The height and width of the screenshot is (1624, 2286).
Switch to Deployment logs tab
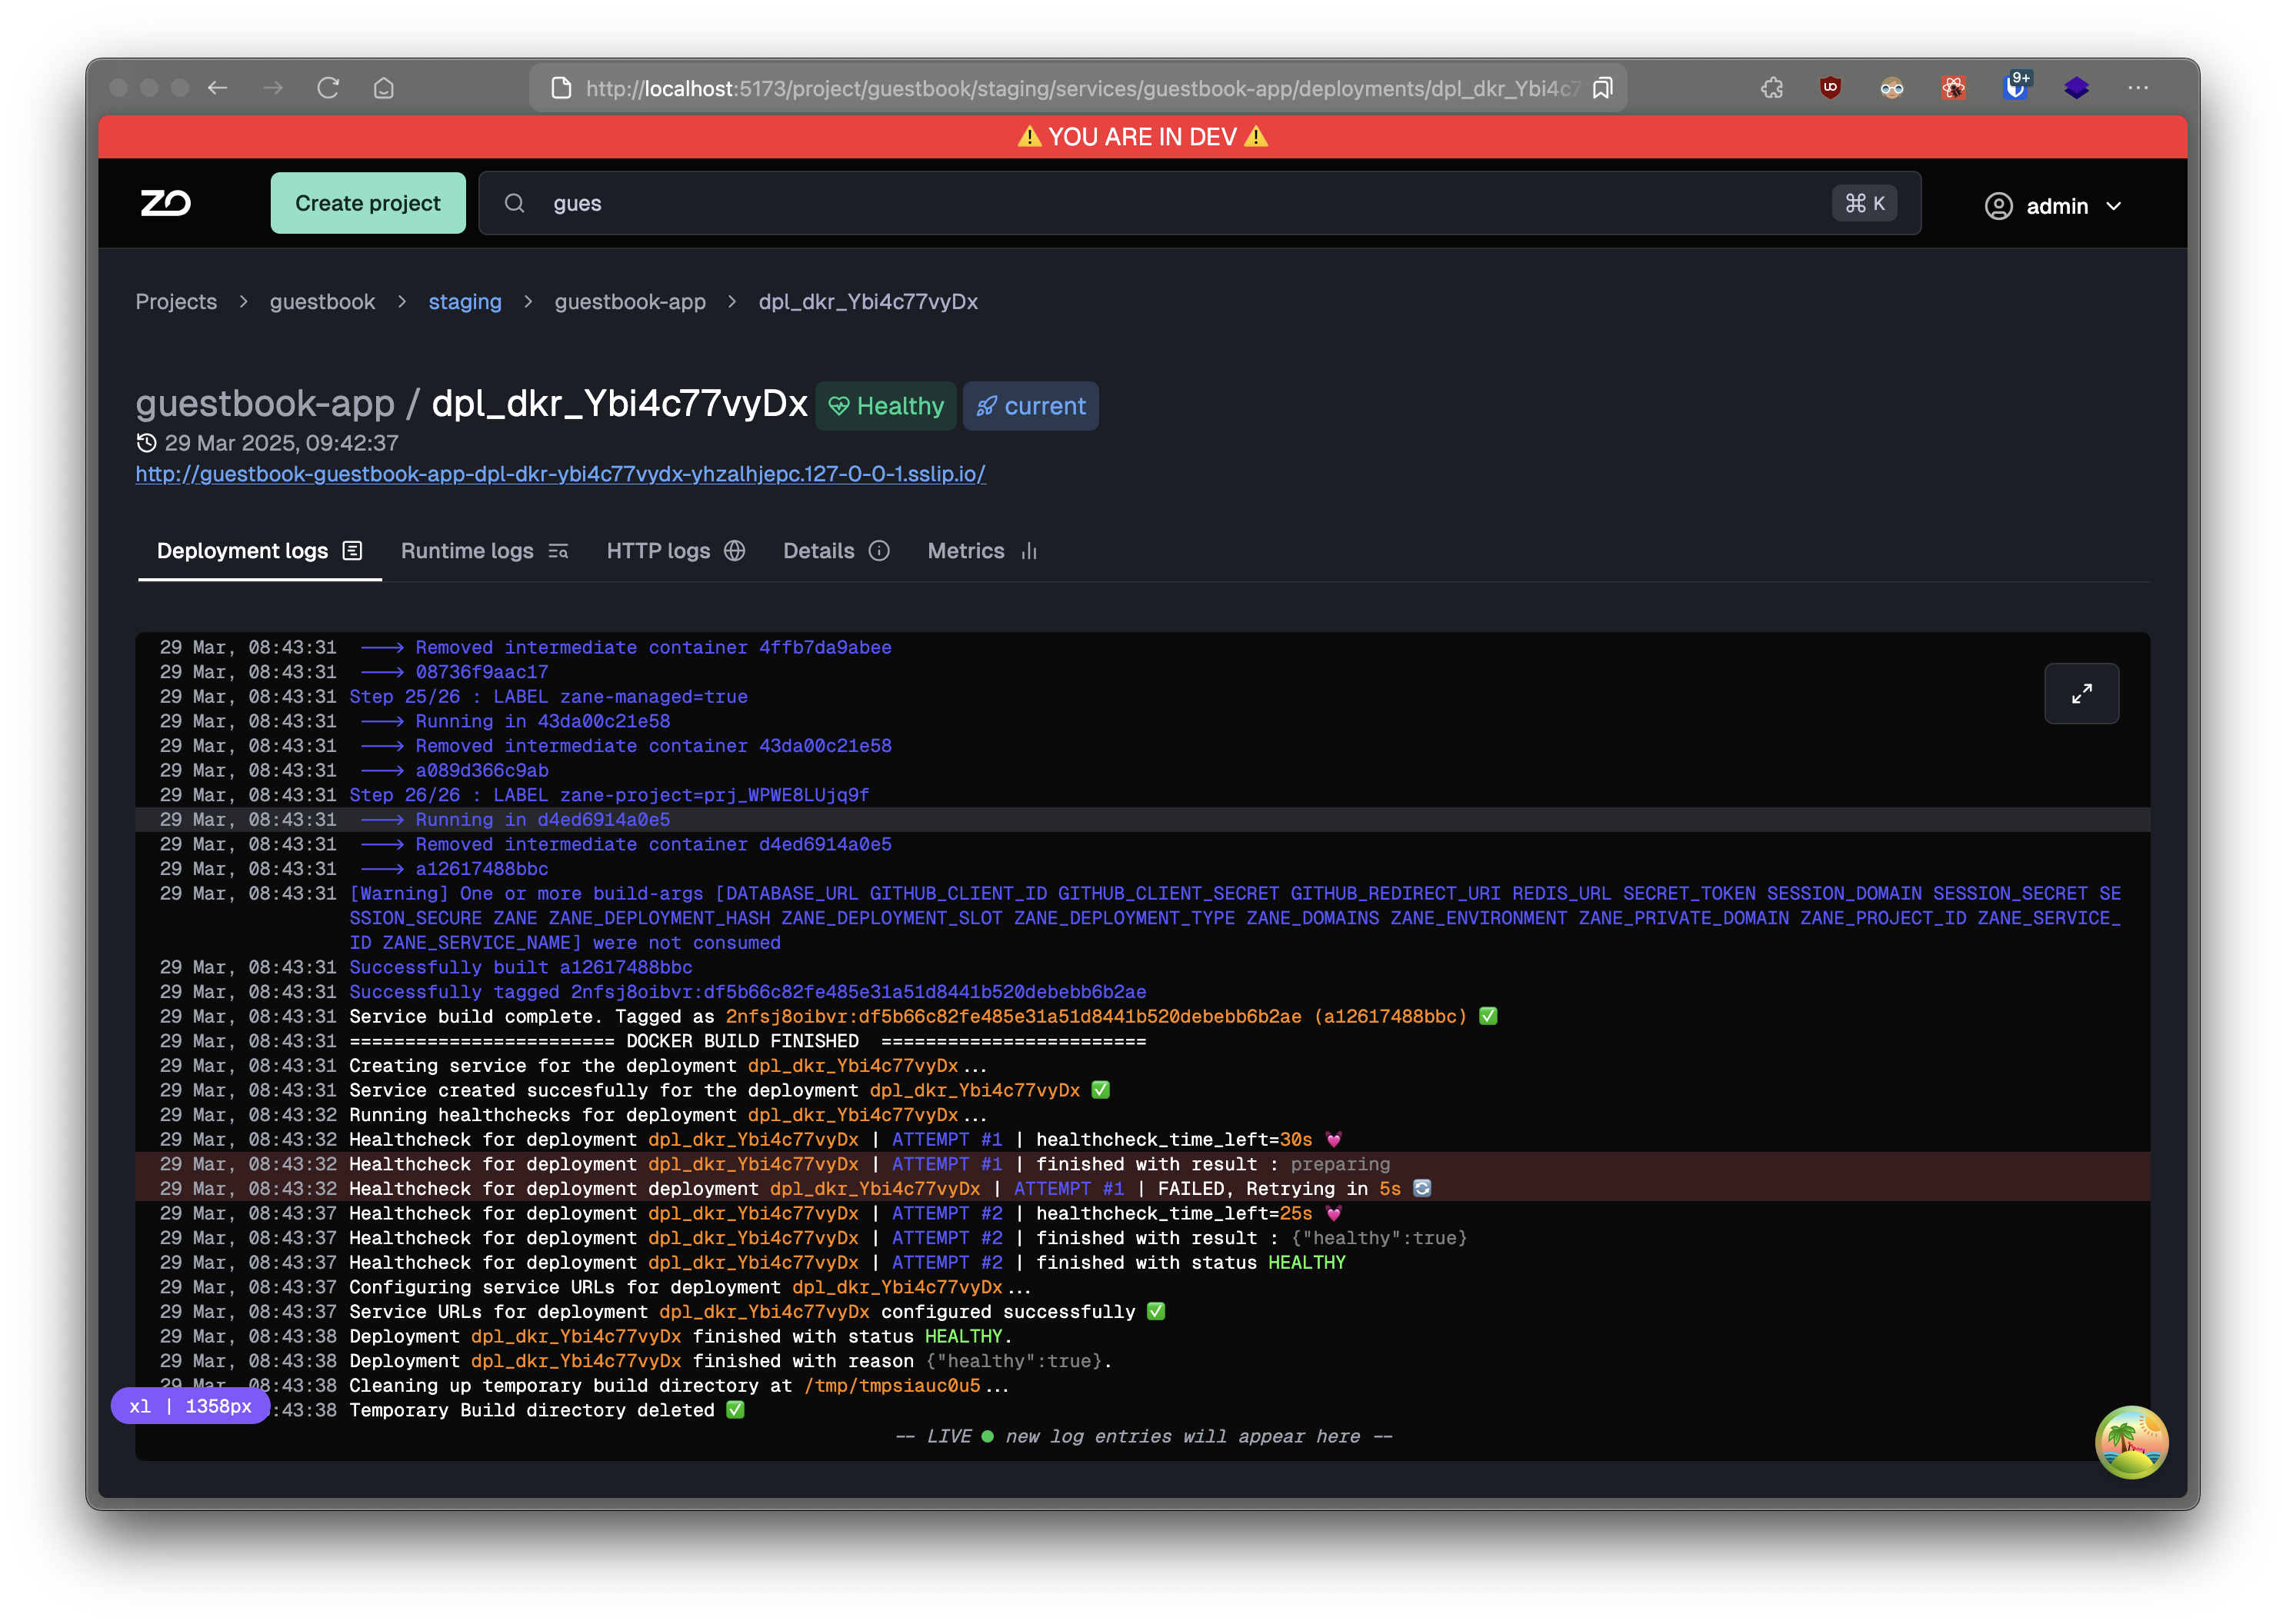(259, 551)
